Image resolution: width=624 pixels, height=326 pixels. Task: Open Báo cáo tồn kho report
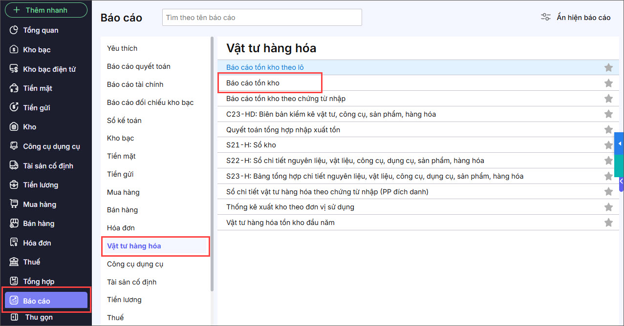[x=253, y=83]
